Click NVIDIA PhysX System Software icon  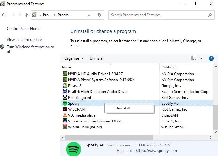[65, 80]
